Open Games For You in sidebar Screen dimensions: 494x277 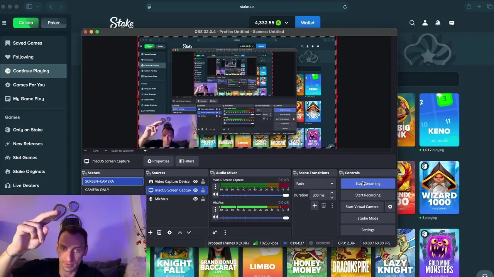tap(33, 85)
